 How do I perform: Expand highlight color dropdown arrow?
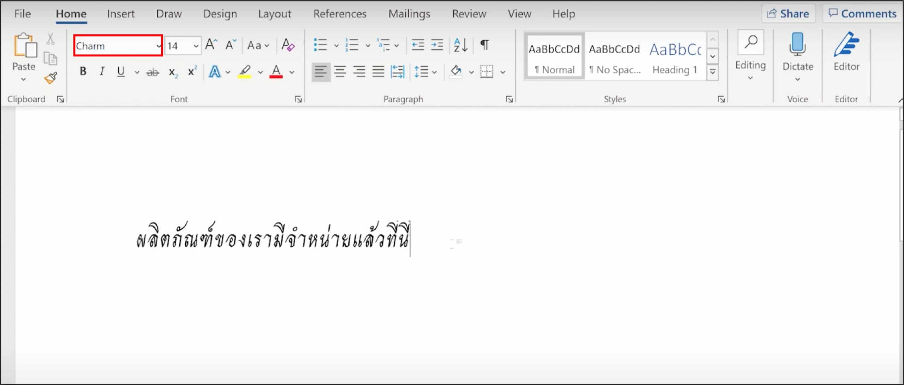[x=261, y=72]
